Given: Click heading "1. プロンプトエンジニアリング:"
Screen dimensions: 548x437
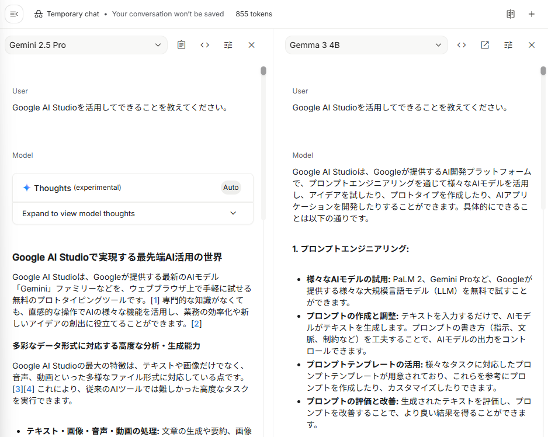Looking at the screenshot, I should tap(351, 248).
